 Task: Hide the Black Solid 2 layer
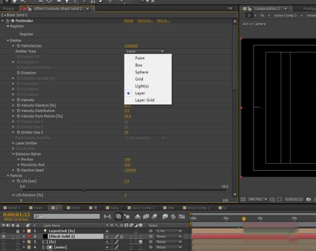tap(3, 236)
